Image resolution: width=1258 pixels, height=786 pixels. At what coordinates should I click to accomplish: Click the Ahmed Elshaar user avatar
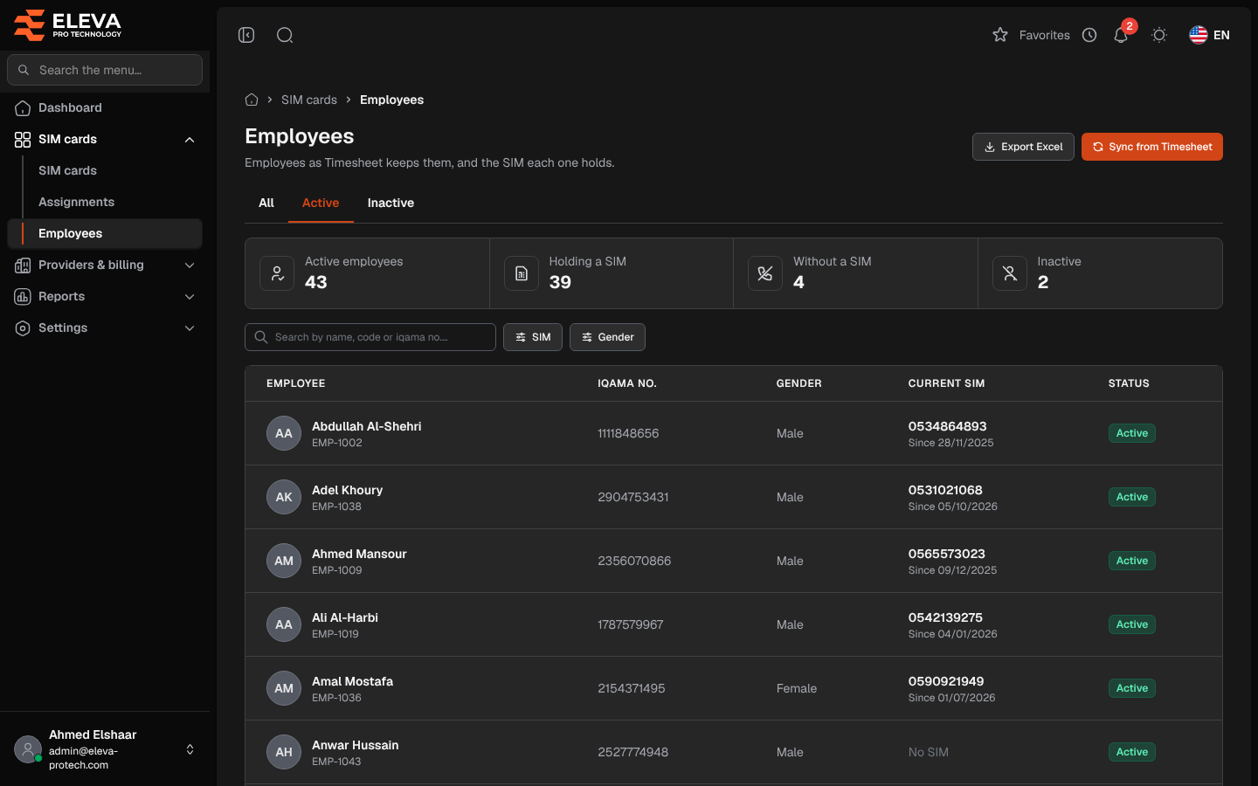pos(28,749)
